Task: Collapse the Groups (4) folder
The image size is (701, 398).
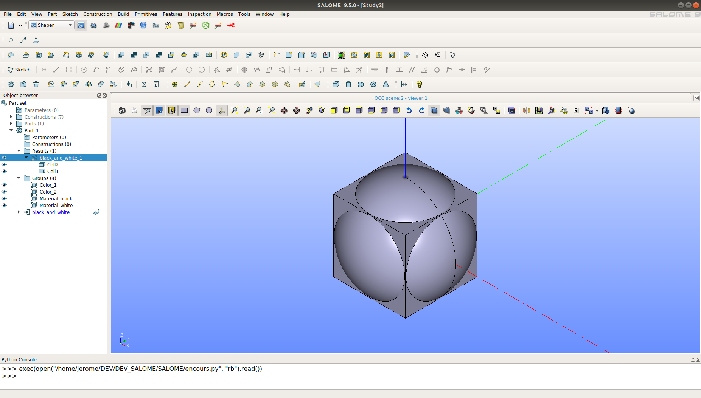Action: pyautogui.click(x=19, y=178)
